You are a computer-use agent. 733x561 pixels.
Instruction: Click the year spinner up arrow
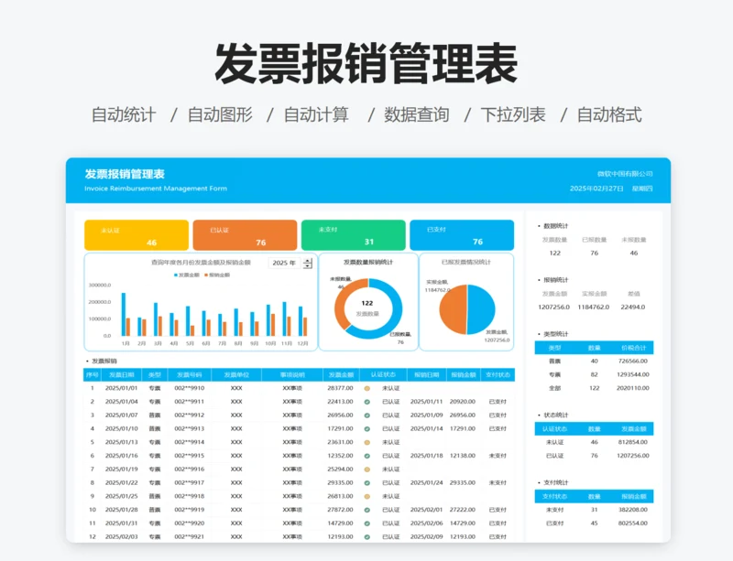point(308,261)
